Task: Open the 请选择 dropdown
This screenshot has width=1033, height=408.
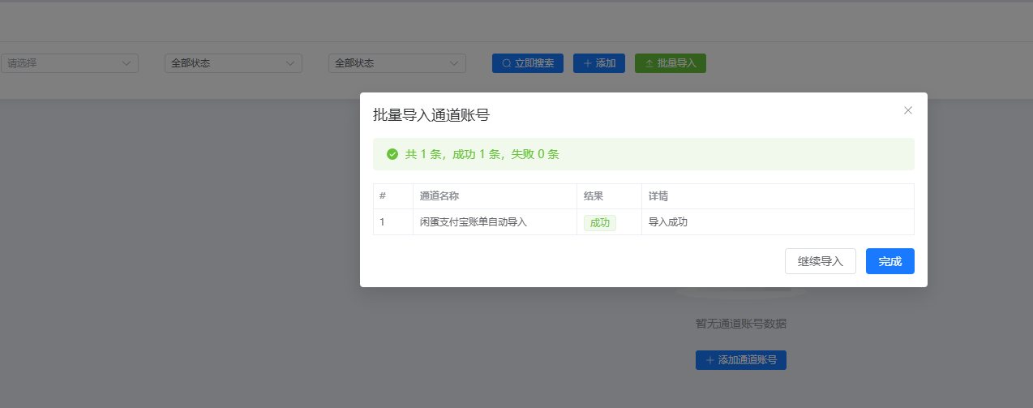Action: [x=69, y=63]
